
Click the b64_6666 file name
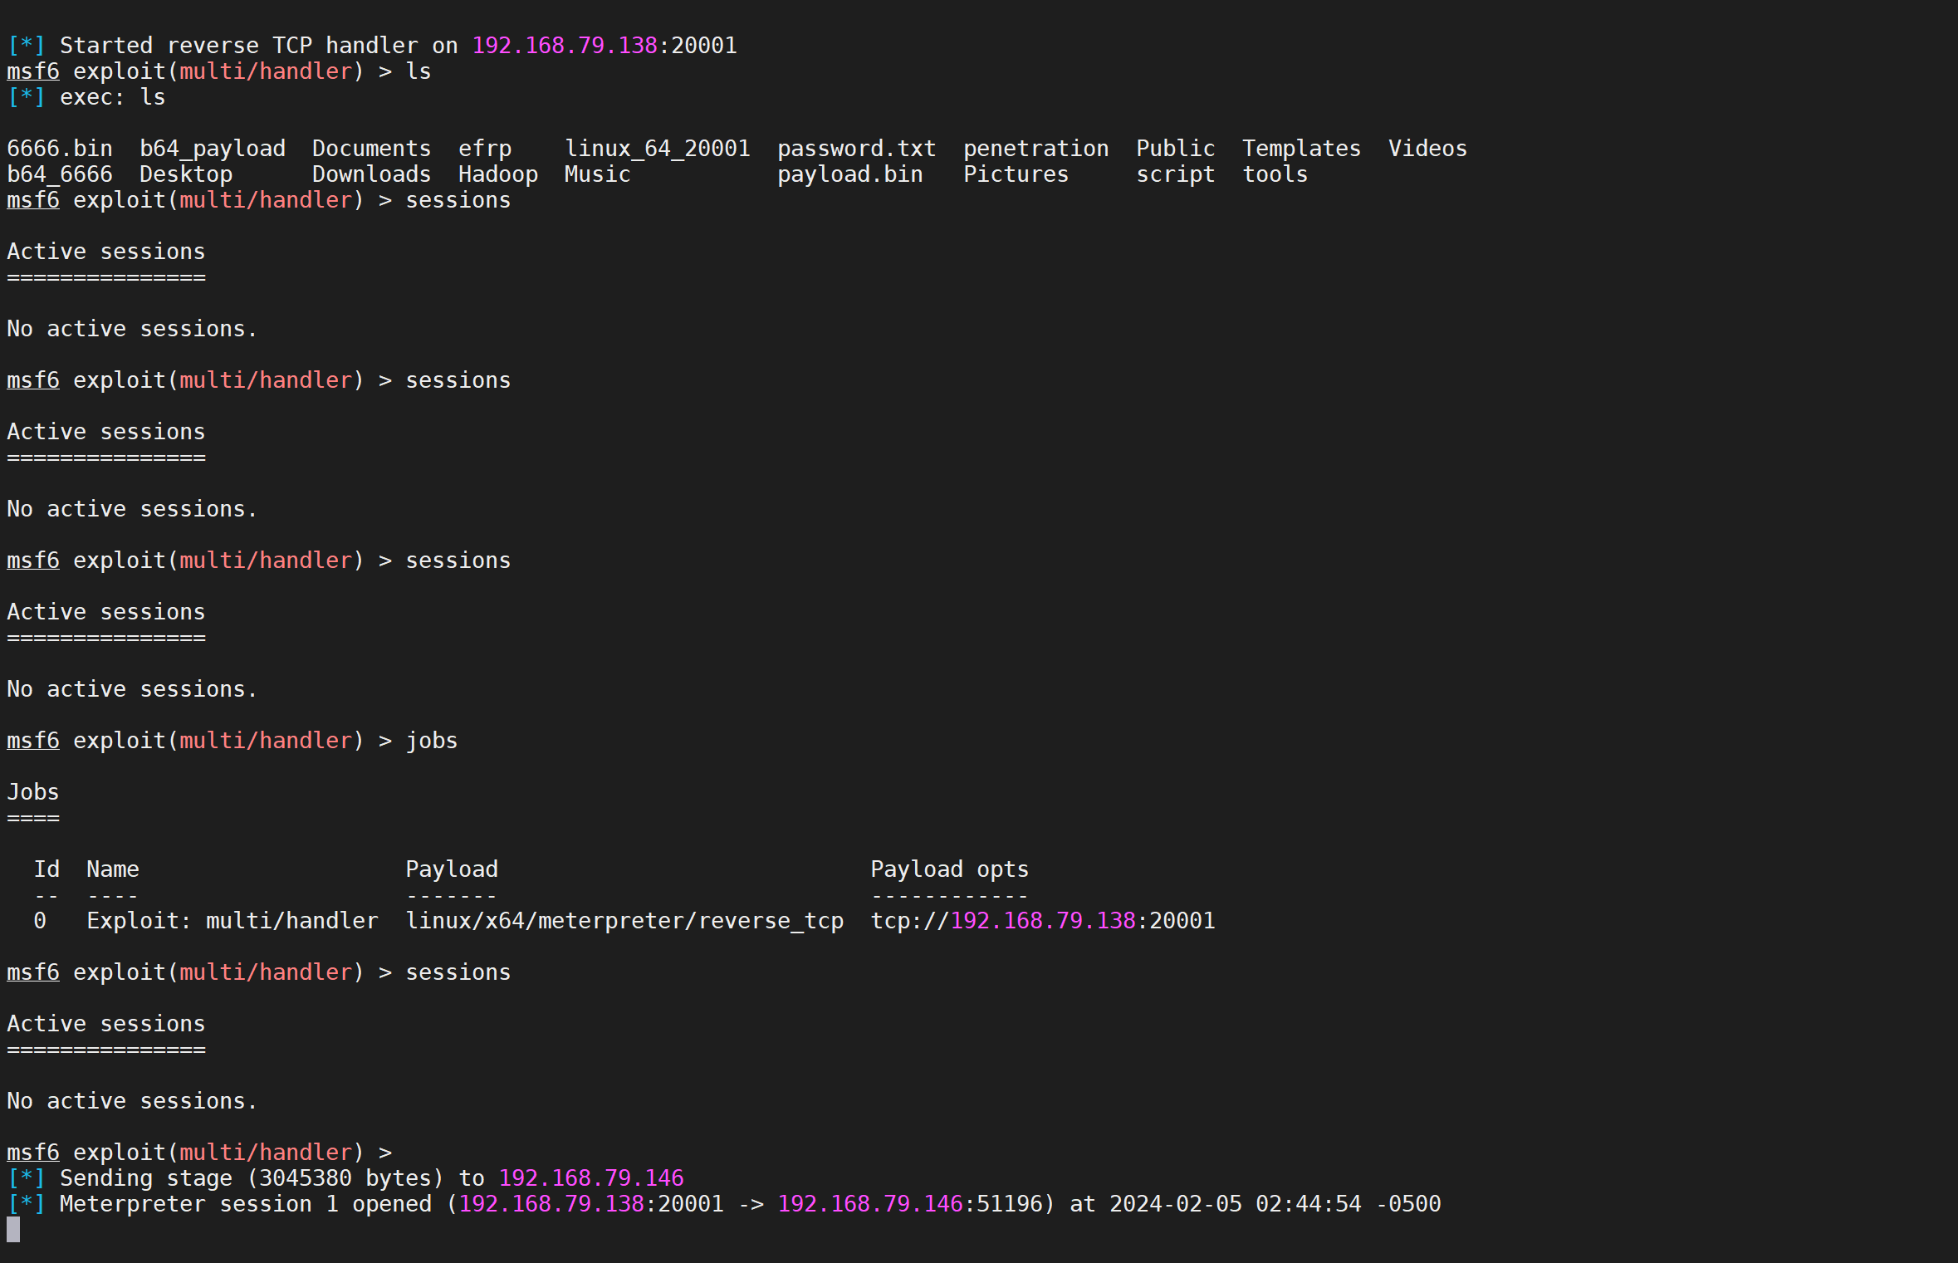click(60, 174)
